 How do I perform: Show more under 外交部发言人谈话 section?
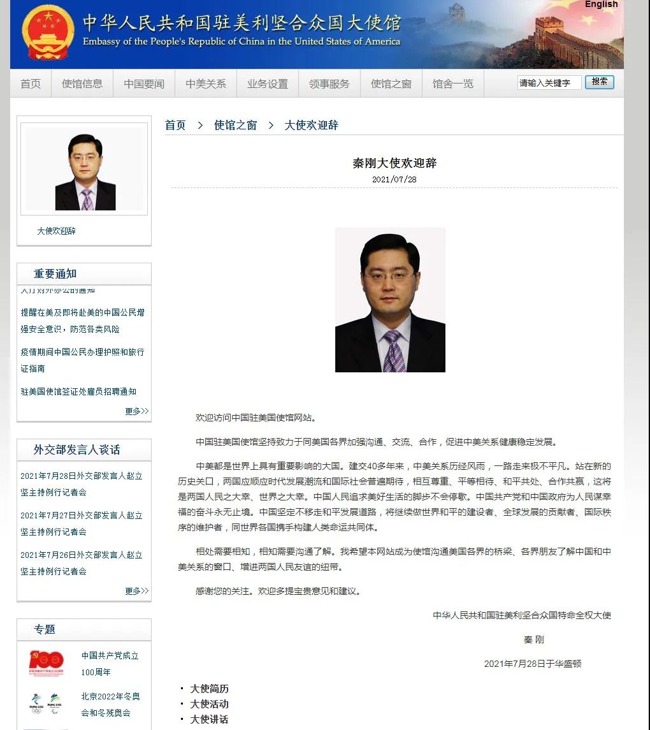click(x=136, y=591)
